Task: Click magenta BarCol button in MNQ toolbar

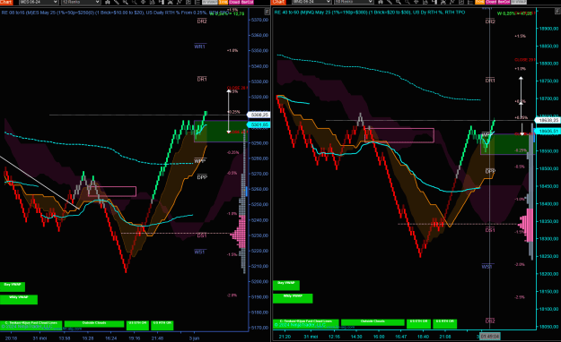Action: (x=504, y=2)
